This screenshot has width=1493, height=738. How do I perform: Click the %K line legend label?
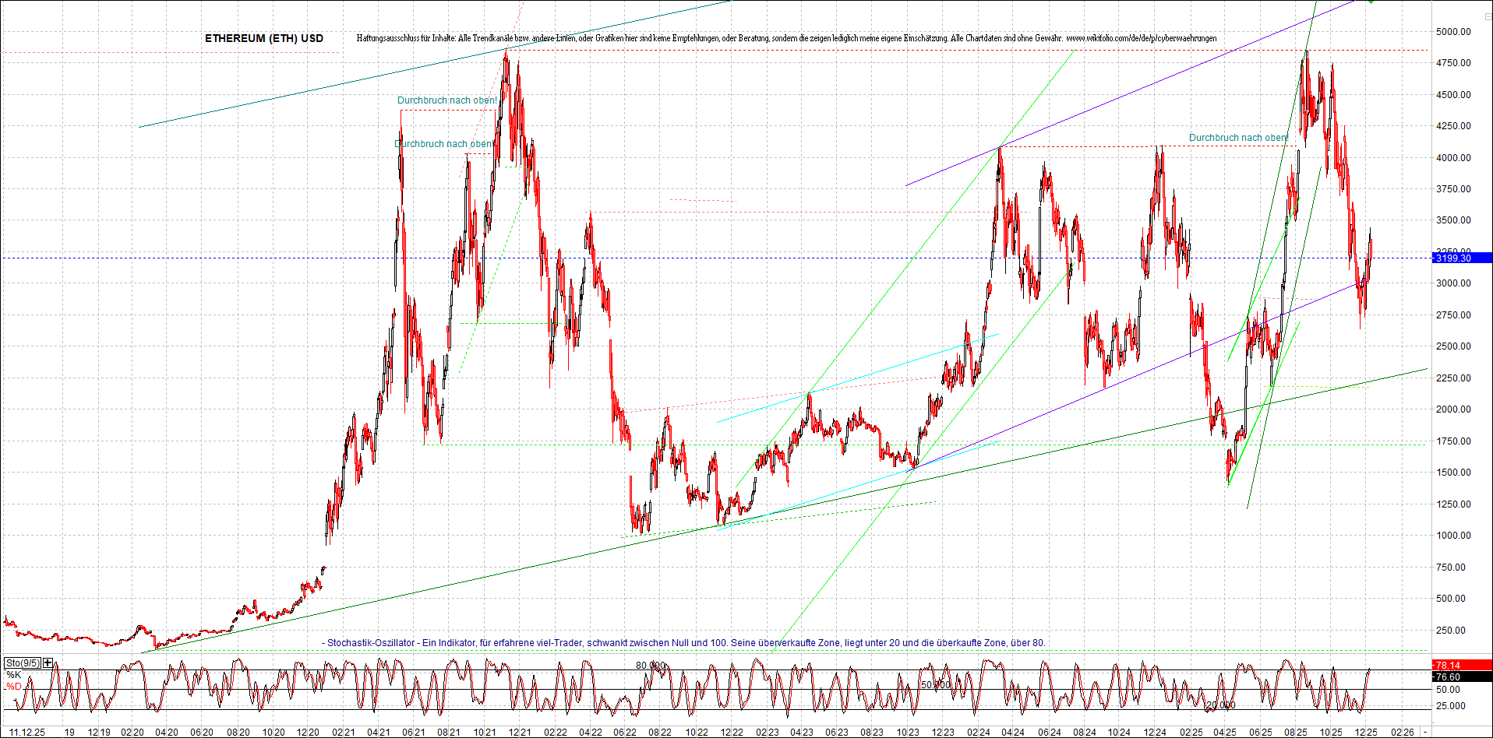click(x=13, y=675)
